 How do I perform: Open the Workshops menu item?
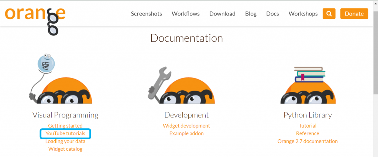[x=303, y=14]
